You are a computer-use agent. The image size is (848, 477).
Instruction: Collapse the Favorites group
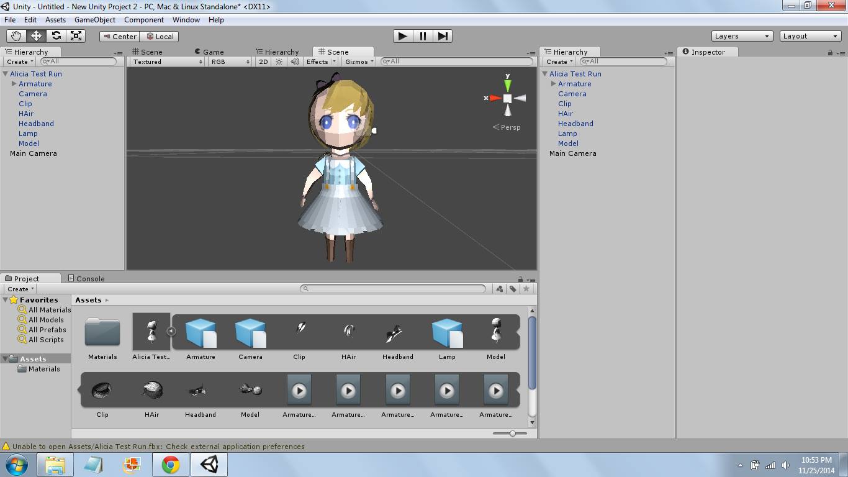point(6,300)
